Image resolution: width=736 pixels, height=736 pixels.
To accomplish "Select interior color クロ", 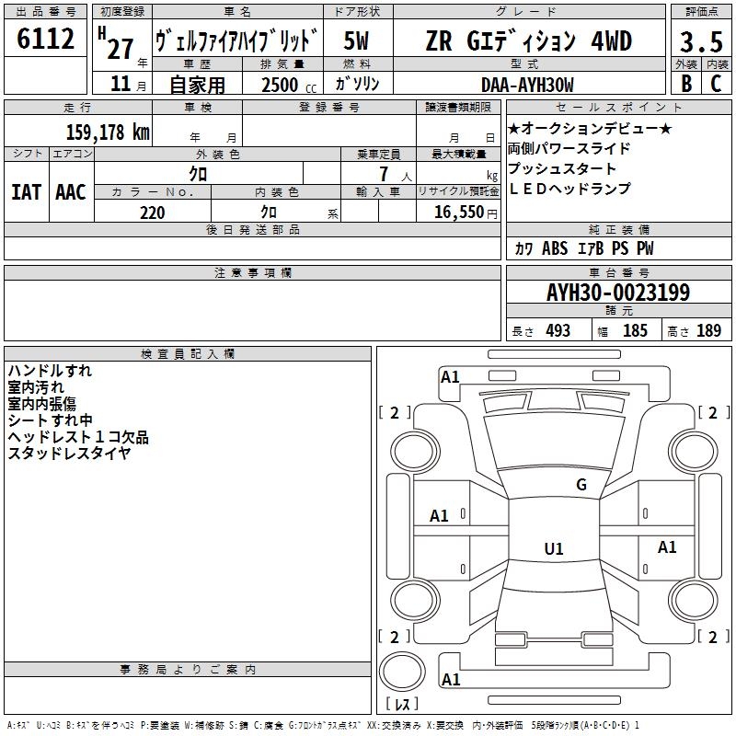I will click(x=269, y=213).
